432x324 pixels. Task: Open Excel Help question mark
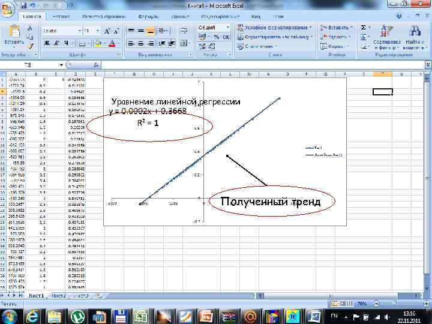point(399,16)
